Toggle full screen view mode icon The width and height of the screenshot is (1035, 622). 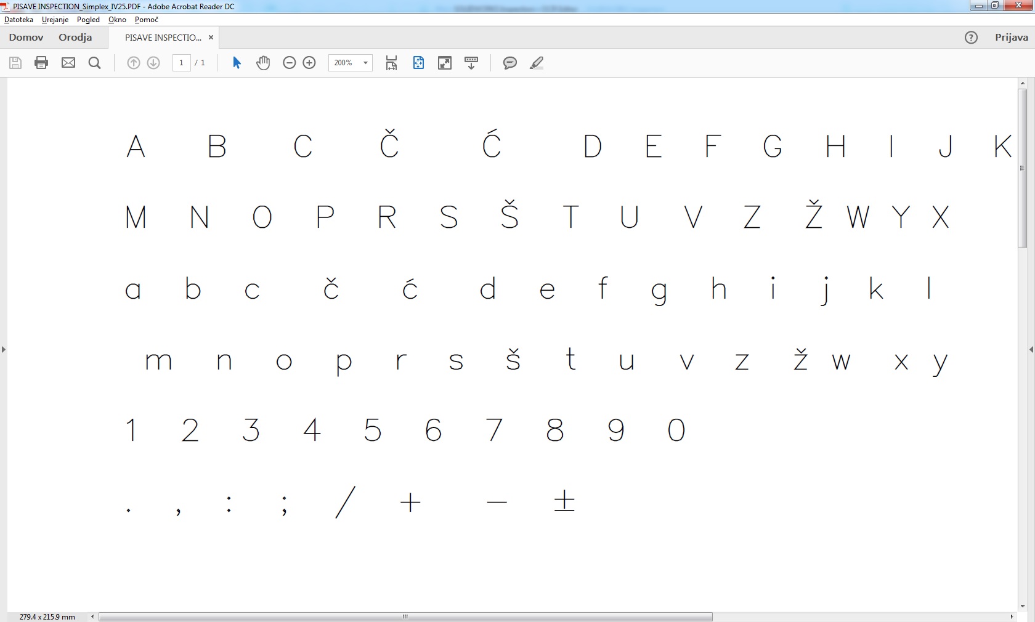coord(445,63)
